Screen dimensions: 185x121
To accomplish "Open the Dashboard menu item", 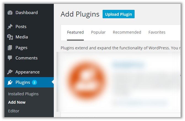I will pos(26,13).
